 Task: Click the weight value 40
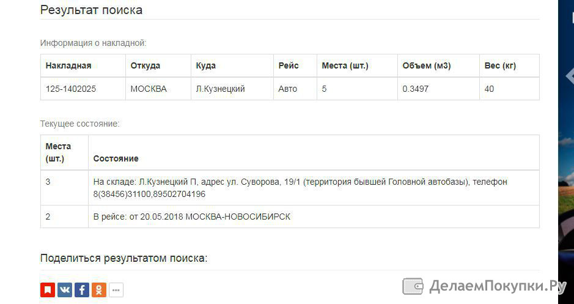[489, 89]
